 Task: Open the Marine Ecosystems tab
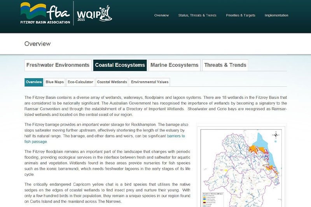pos(174,65)
